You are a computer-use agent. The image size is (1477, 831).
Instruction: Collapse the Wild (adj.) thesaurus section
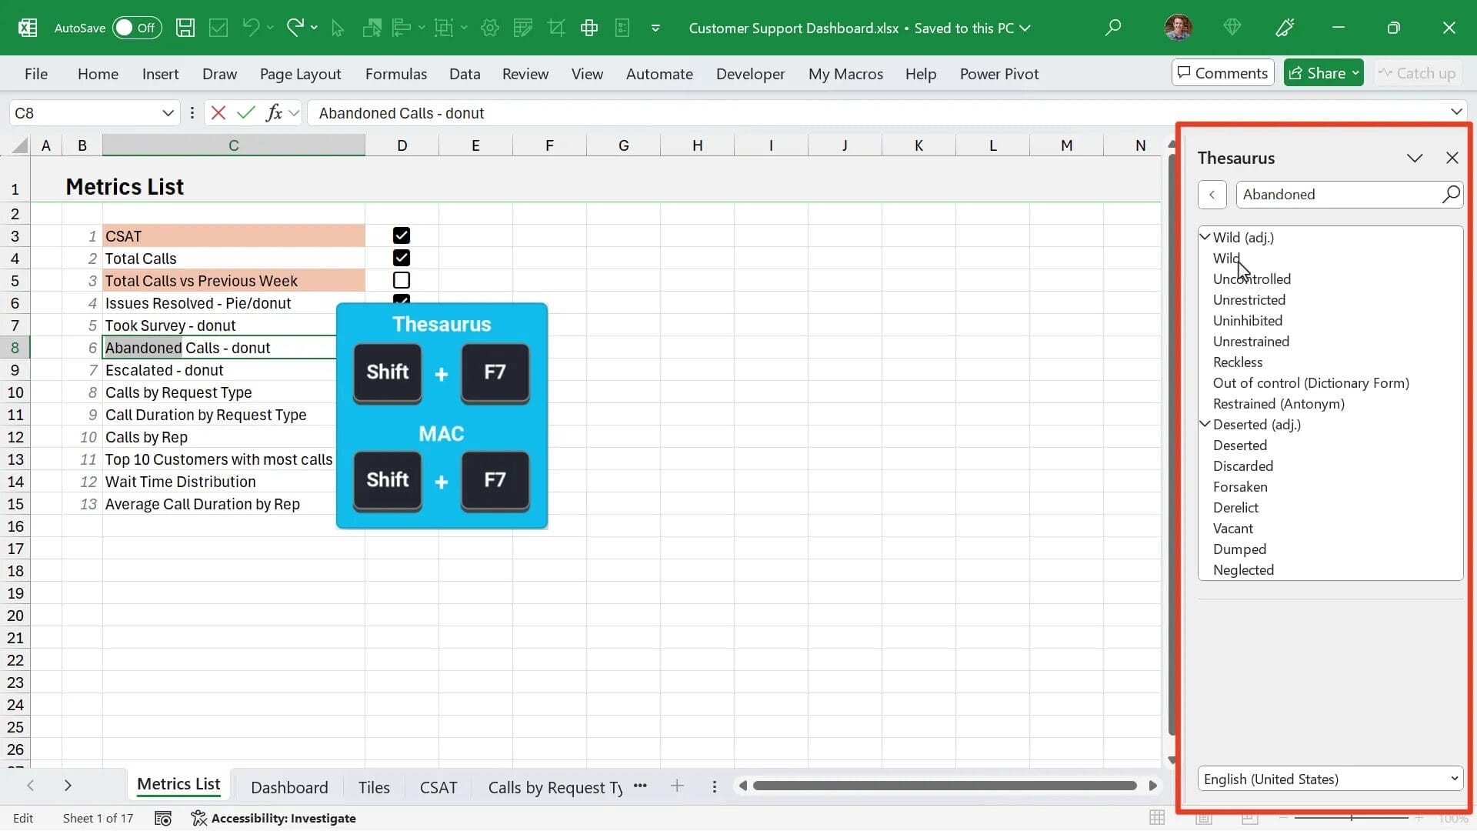tap(1205, 237)
